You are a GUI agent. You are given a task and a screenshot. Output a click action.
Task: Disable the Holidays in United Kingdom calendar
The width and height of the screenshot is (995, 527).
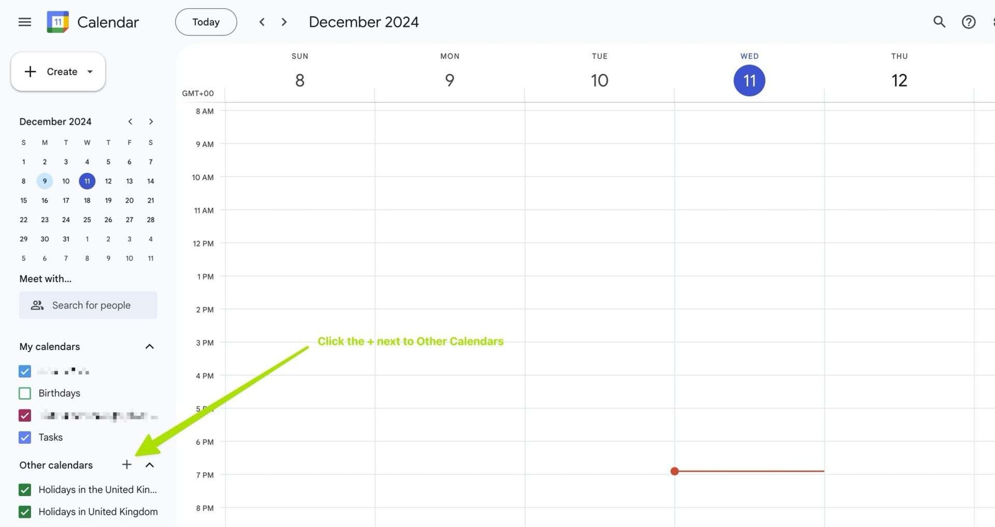tap(24, 511)
